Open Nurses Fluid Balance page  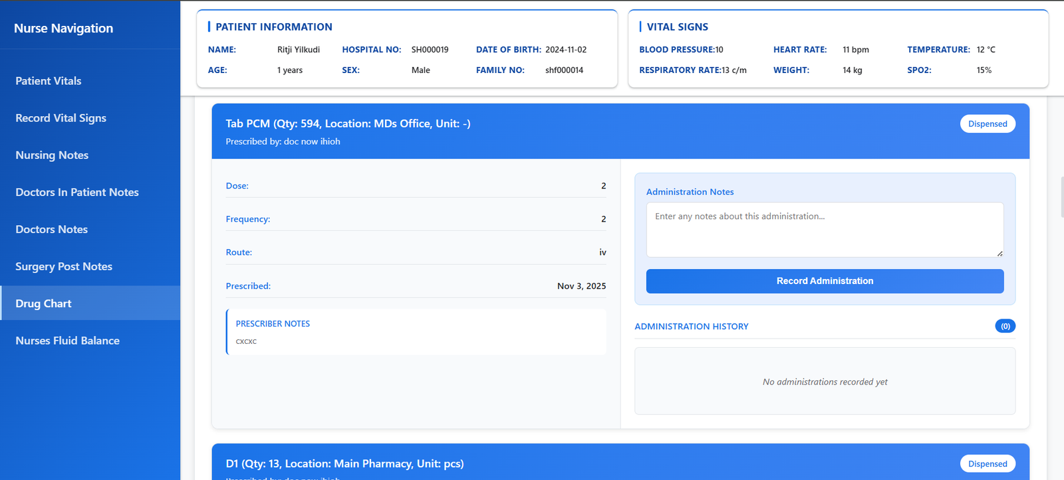[67, 341]
